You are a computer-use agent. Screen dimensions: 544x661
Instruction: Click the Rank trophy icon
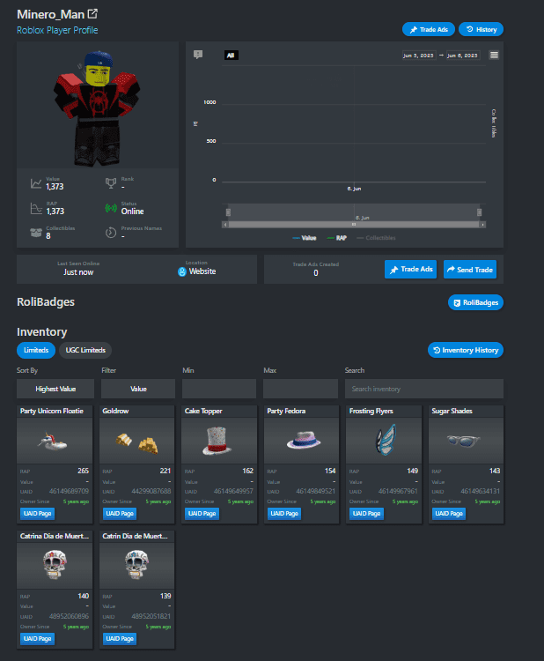point(111,183)
